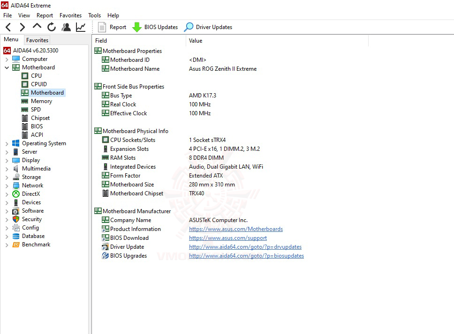Open the graph chart icon in the toolbar
This screenshot has width=454, height=334.
(x=81, y=27)
